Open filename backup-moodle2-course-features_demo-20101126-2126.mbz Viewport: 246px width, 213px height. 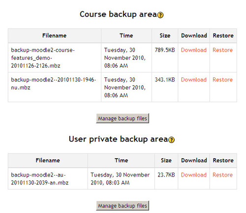[43, 58]
